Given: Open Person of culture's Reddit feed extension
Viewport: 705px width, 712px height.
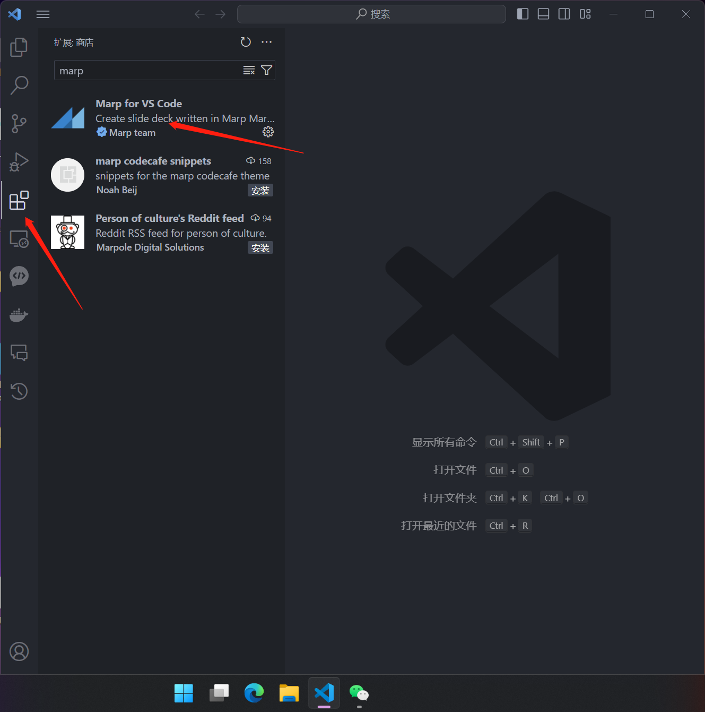Looking at the screenshot, I should (161, 233).
